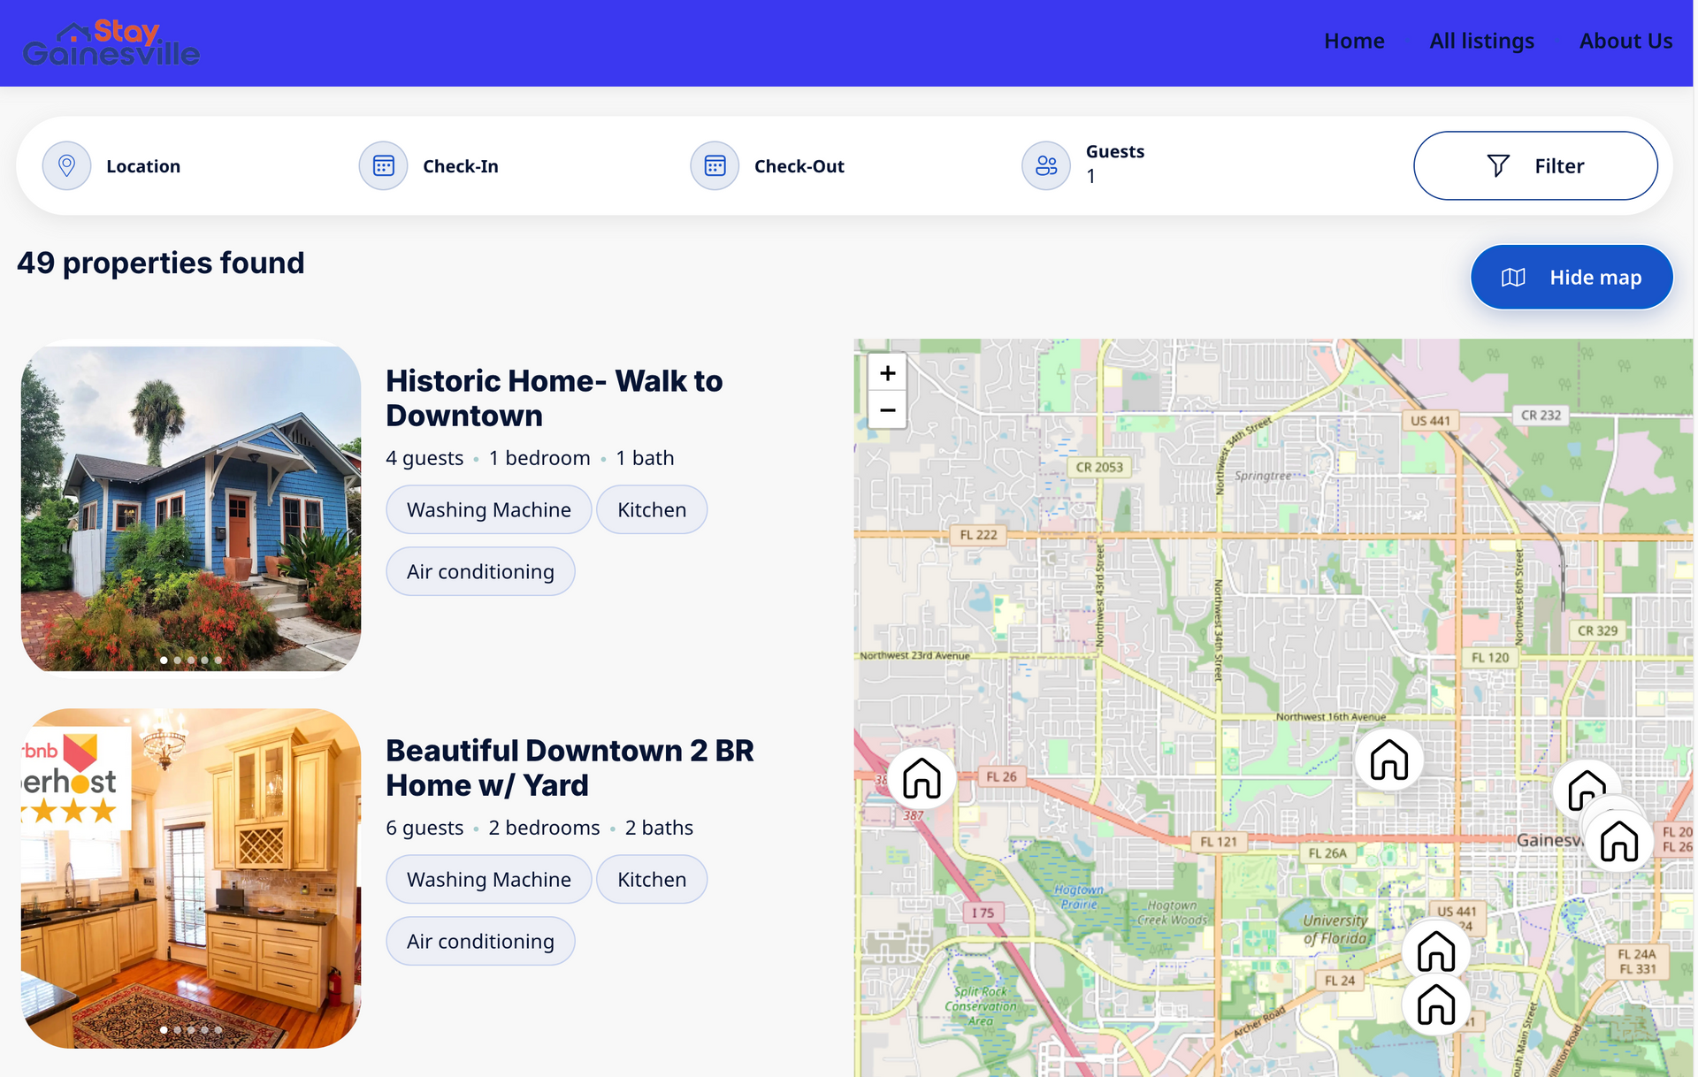Zoom out on the map
The width and height of the screenshot is (1698, 1077).
point(887,410)
